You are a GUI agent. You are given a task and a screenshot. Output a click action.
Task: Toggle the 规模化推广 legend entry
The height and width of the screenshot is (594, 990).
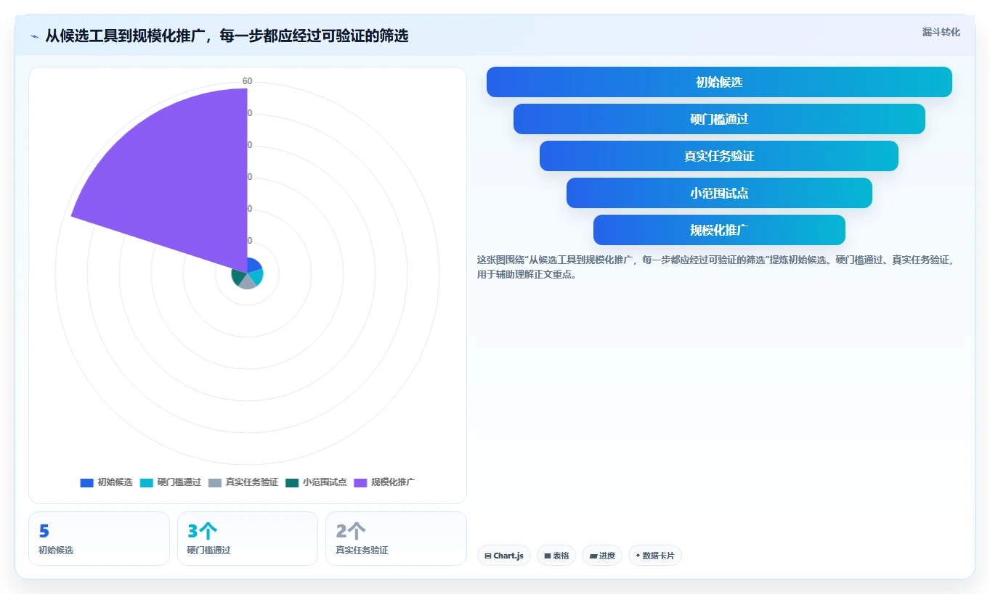(384, 482)
